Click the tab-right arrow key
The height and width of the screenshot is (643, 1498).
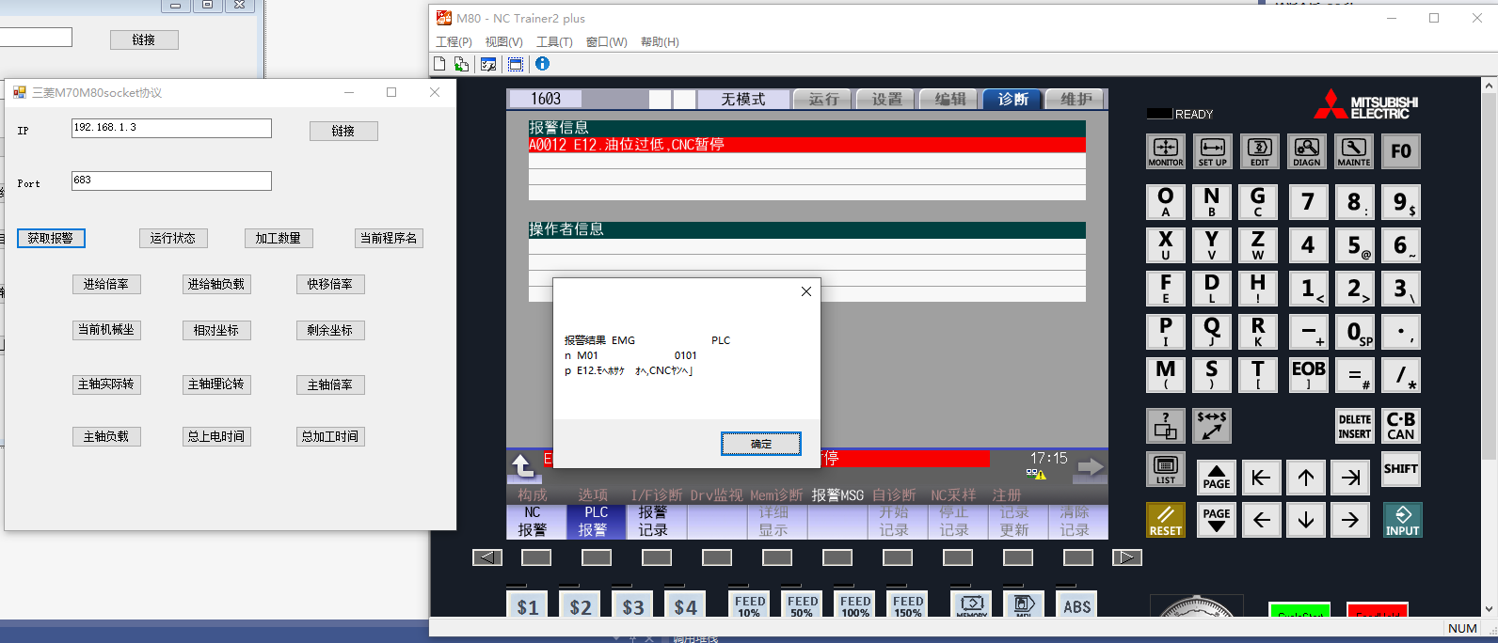coord(1351,478)
